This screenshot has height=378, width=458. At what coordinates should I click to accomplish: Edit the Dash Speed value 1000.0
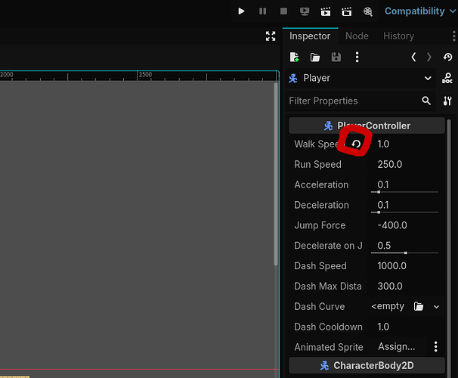click(x=404, y=266)
